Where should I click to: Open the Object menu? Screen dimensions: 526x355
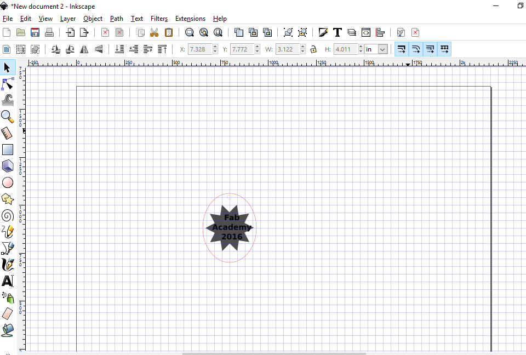pos(93,19)
